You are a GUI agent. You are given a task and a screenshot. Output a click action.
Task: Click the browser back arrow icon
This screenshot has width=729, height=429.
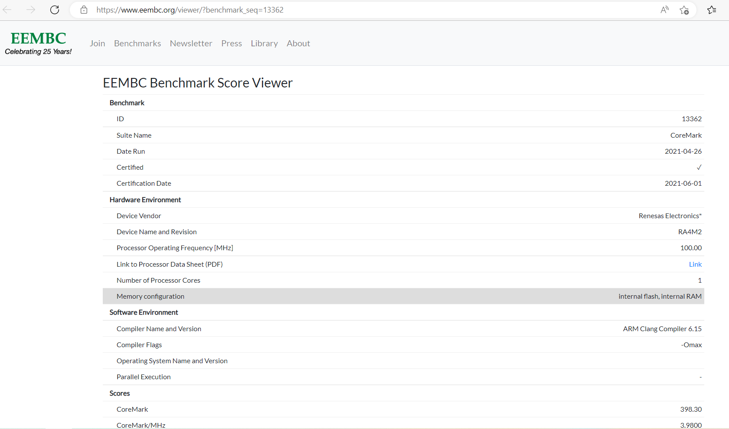[7, 10]
